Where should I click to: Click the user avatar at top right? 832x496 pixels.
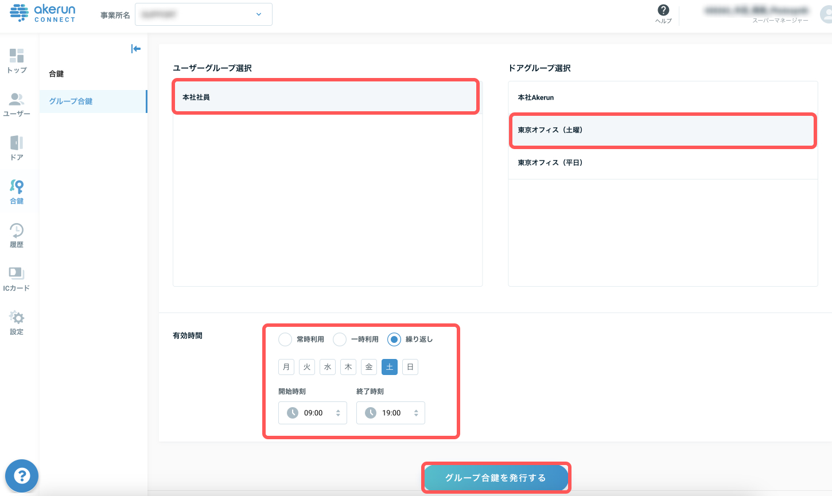click(826, 14)
